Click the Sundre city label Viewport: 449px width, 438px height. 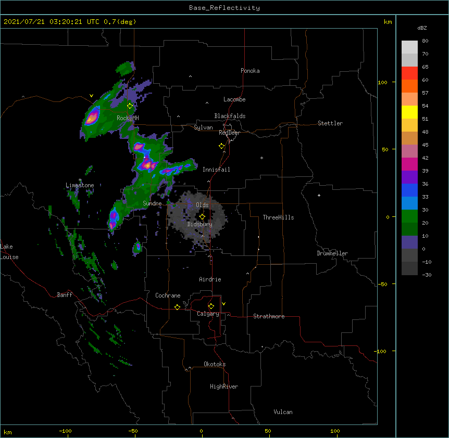pyautogui.click(x=152, y=203)
